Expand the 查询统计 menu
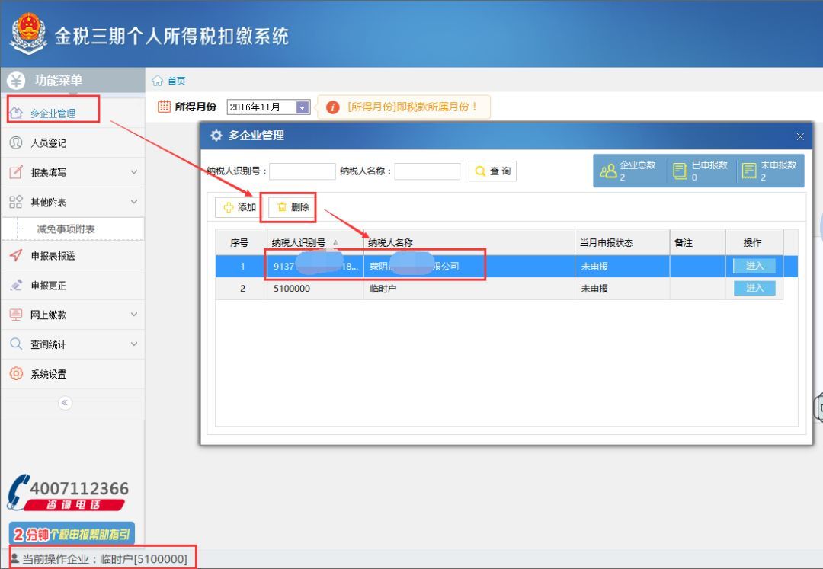The width and height of the screenshot is (823, 569). point(72,344)
